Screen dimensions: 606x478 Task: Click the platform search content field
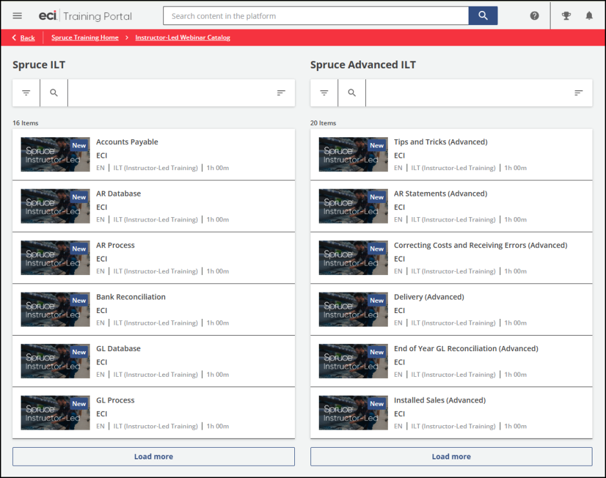(x=316, y=16)
